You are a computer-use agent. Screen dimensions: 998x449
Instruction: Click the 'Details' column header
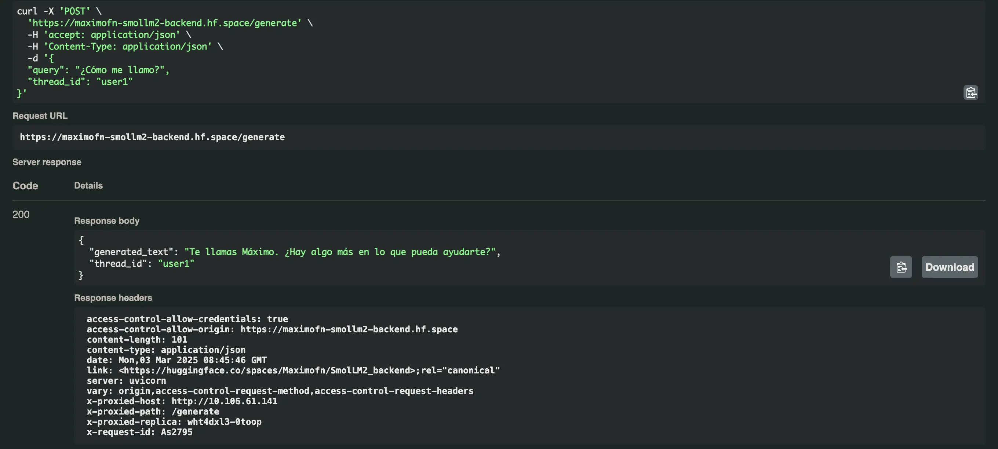88,186
